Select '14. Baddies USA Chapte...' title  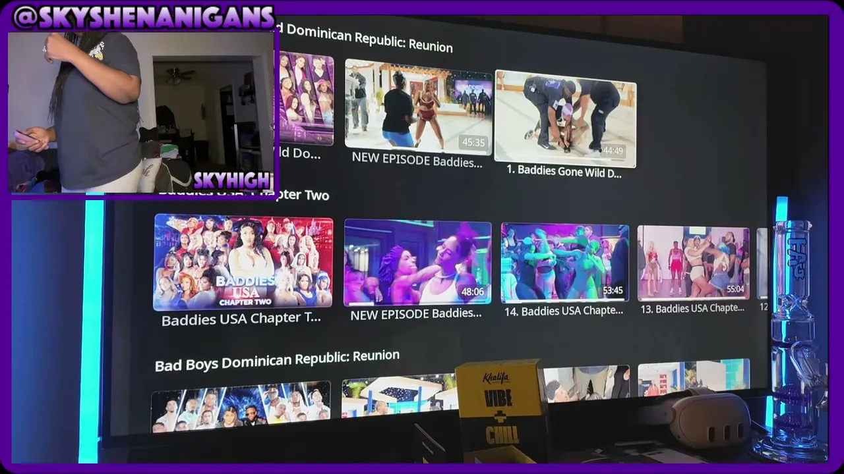tap(564, 311)
